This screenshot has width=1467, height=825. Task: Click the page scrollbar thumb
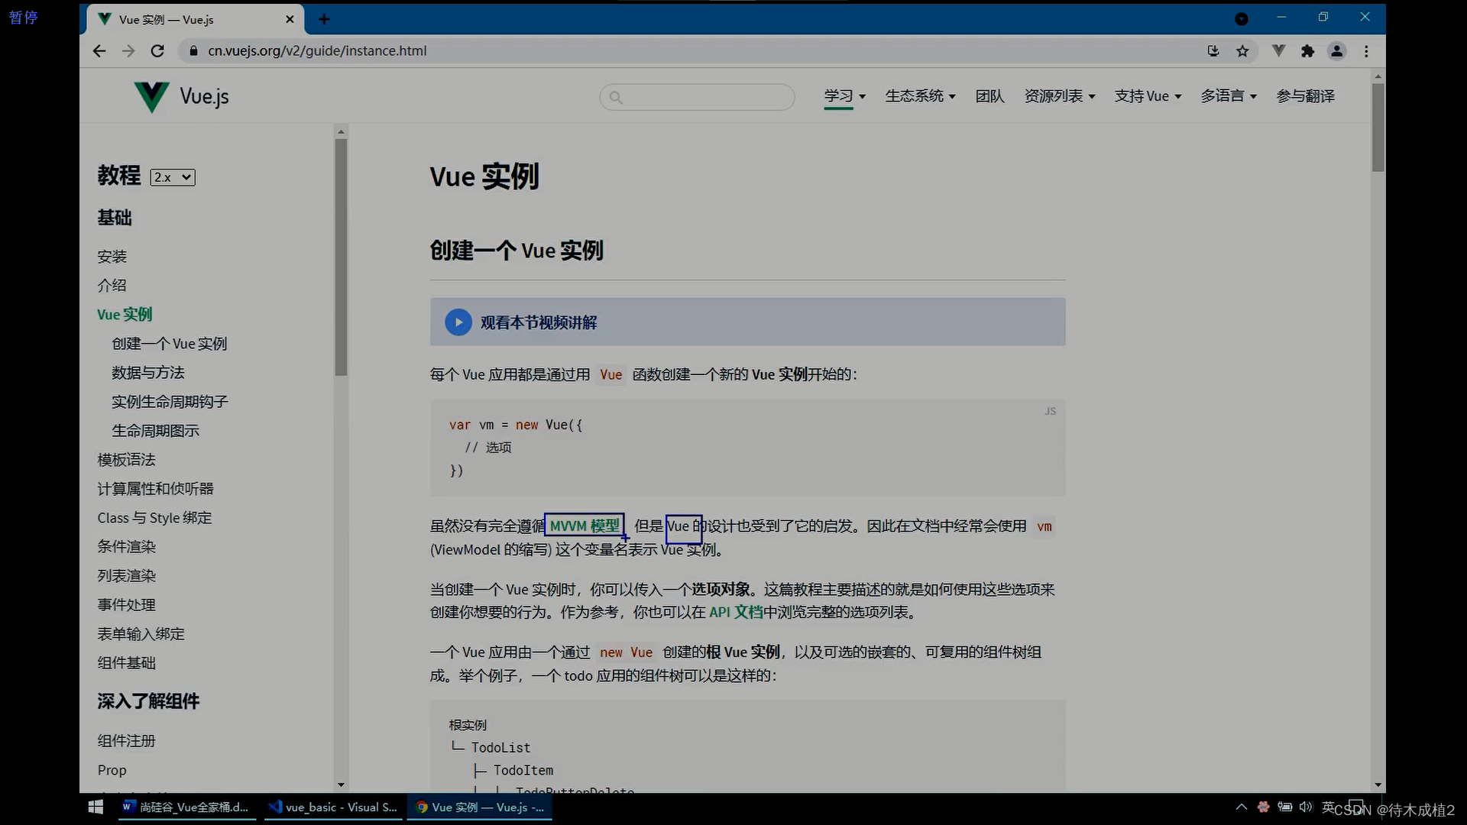click(1378, 128)
